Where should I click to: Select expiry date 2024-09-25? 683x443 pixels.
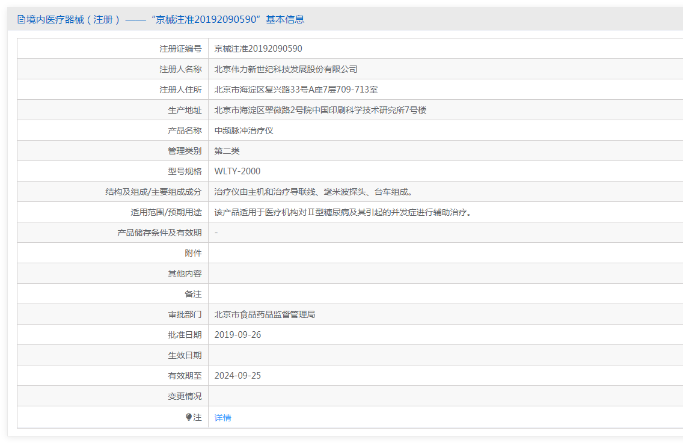(237, 376)
